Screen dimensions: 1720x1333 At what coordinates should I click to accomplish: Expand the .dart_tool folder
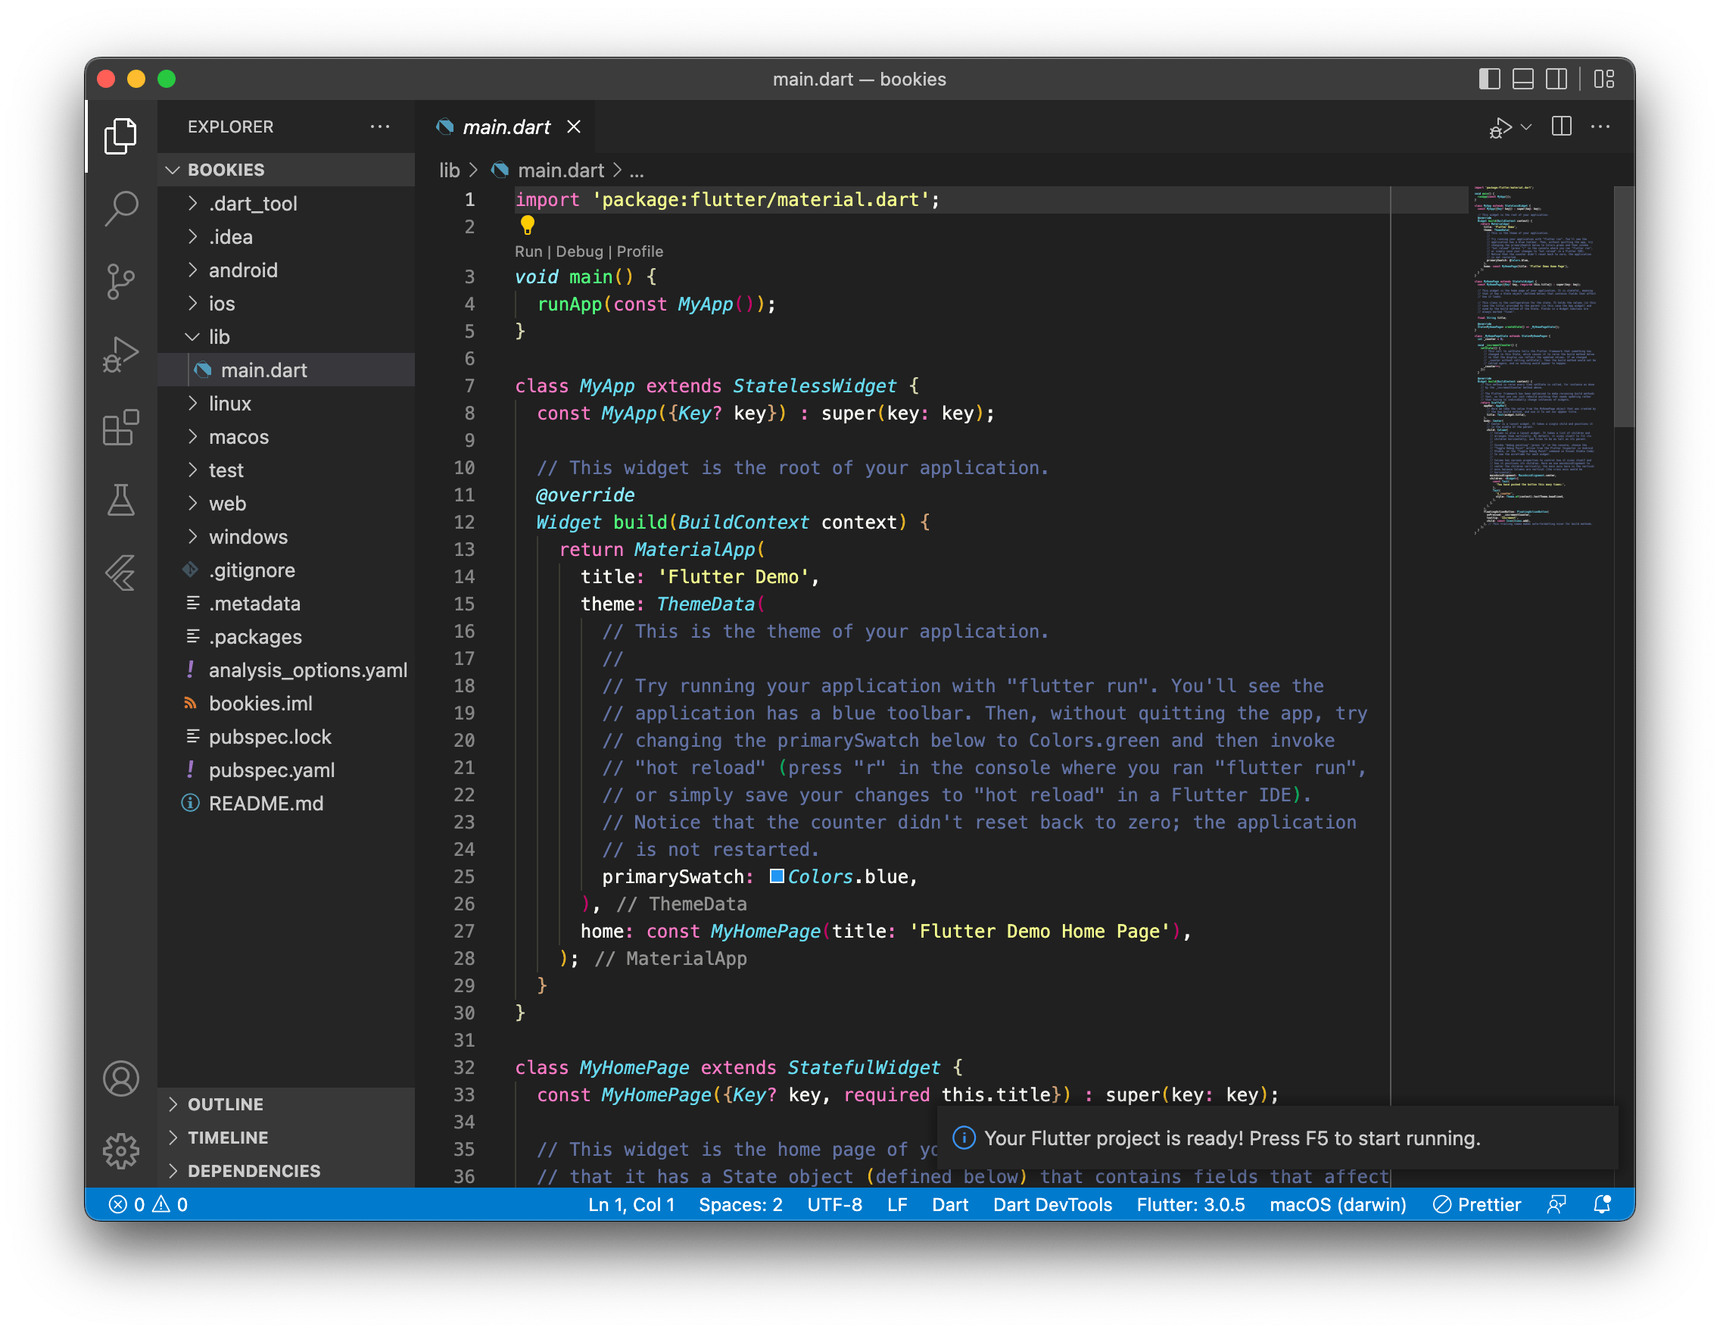coord(288,203)
